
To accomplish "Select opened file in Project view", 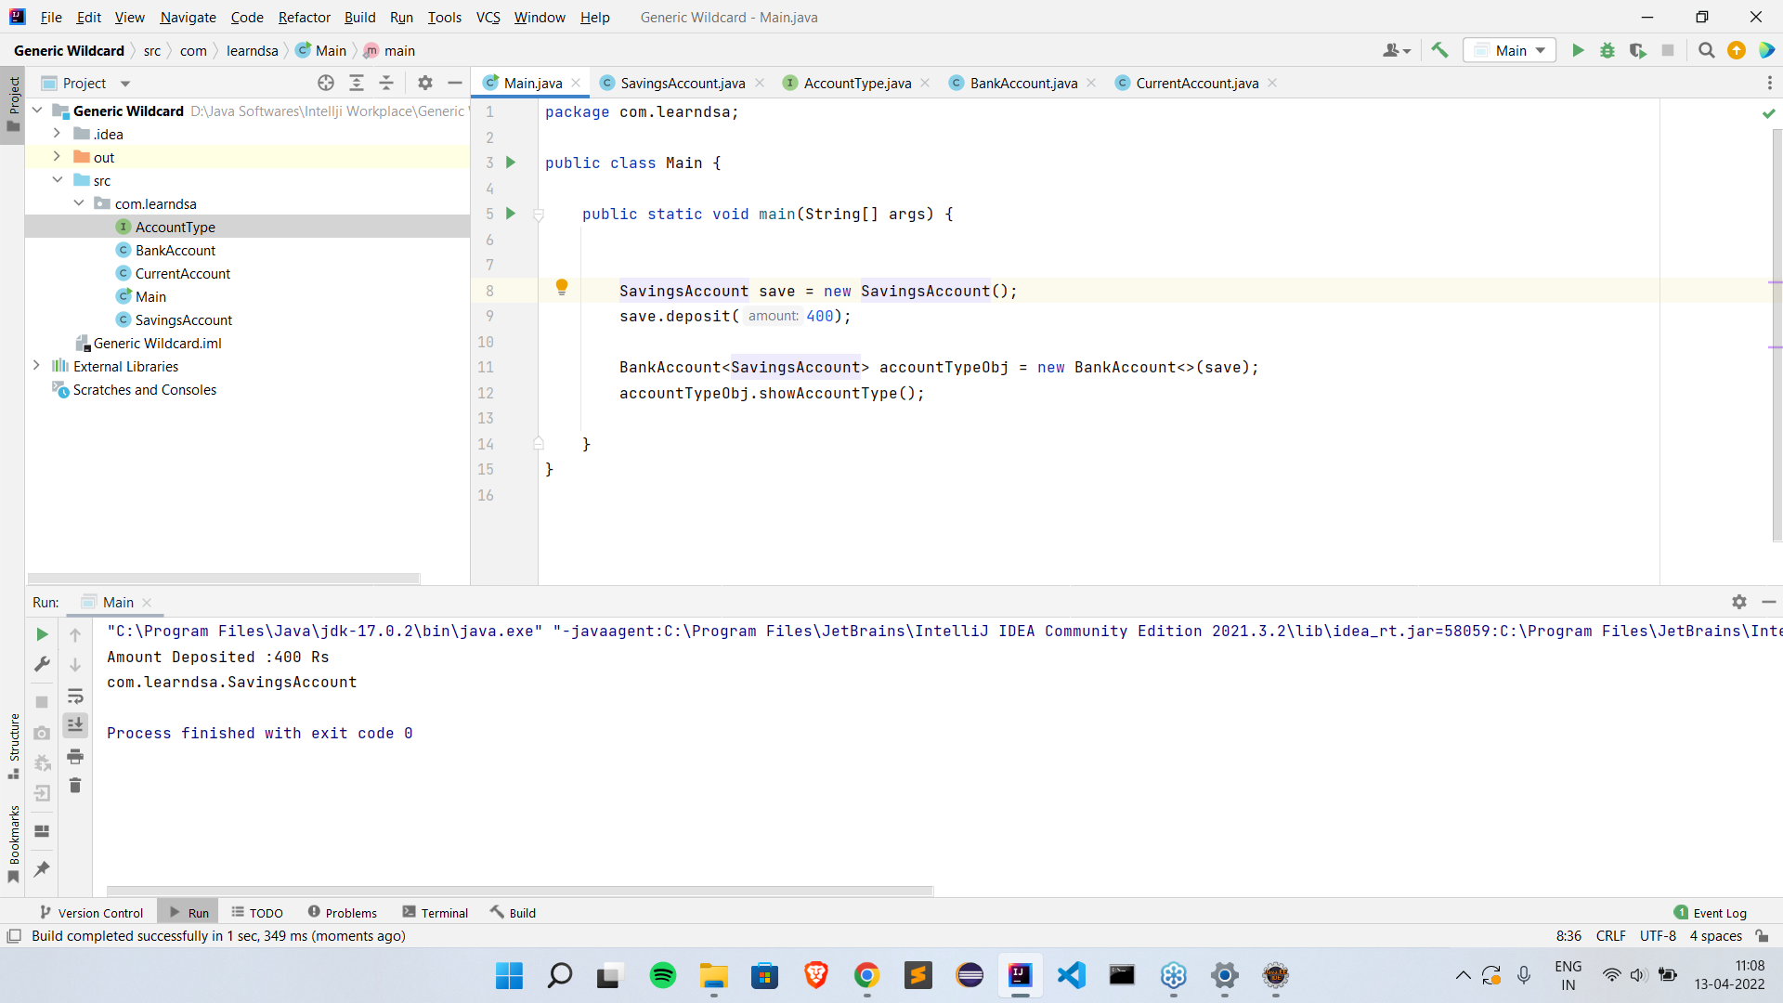I will 326,83.
